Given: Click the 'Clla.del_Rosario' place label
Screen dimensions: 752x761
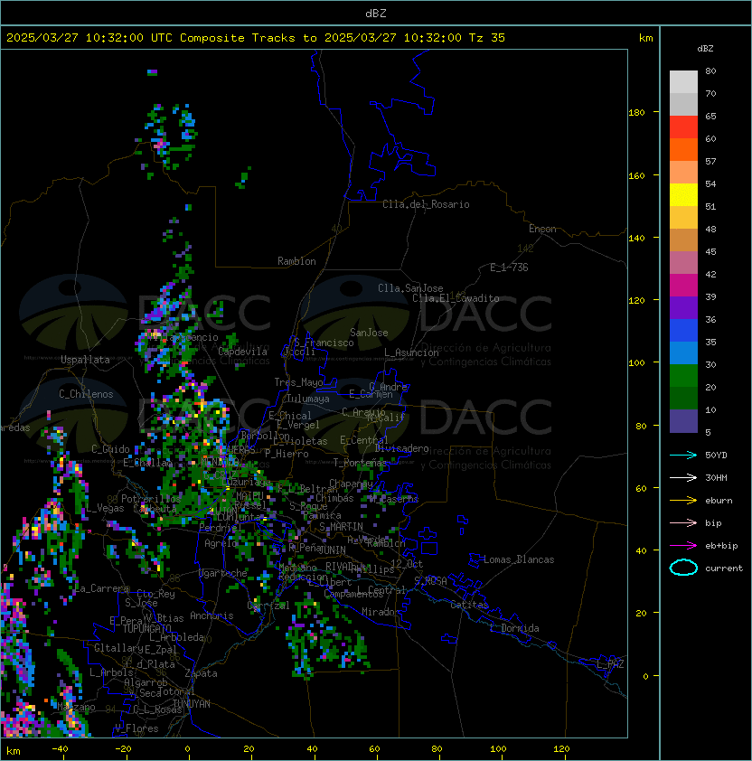Looking at the screenshot, I should [426, 204].
